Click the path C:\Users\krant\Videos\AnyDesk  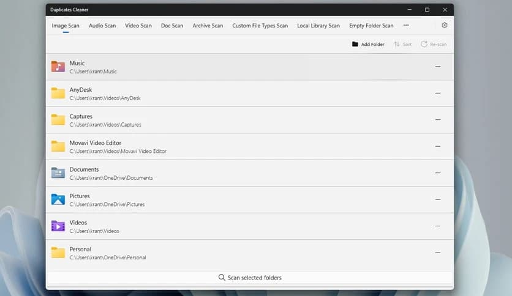[x=105, y=98]
